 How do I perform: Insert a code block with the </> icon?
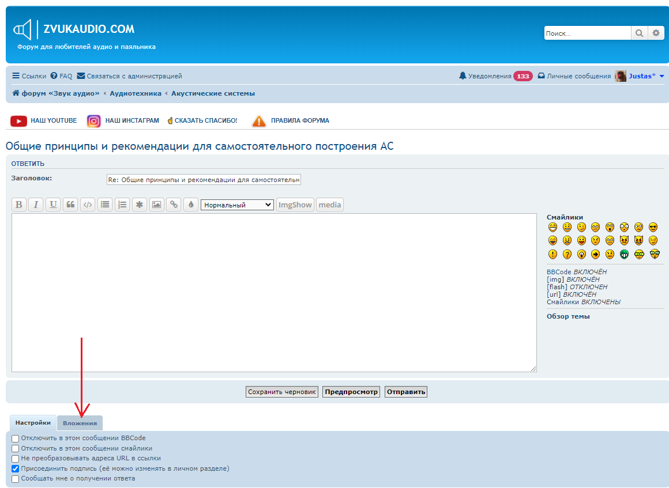88,205
